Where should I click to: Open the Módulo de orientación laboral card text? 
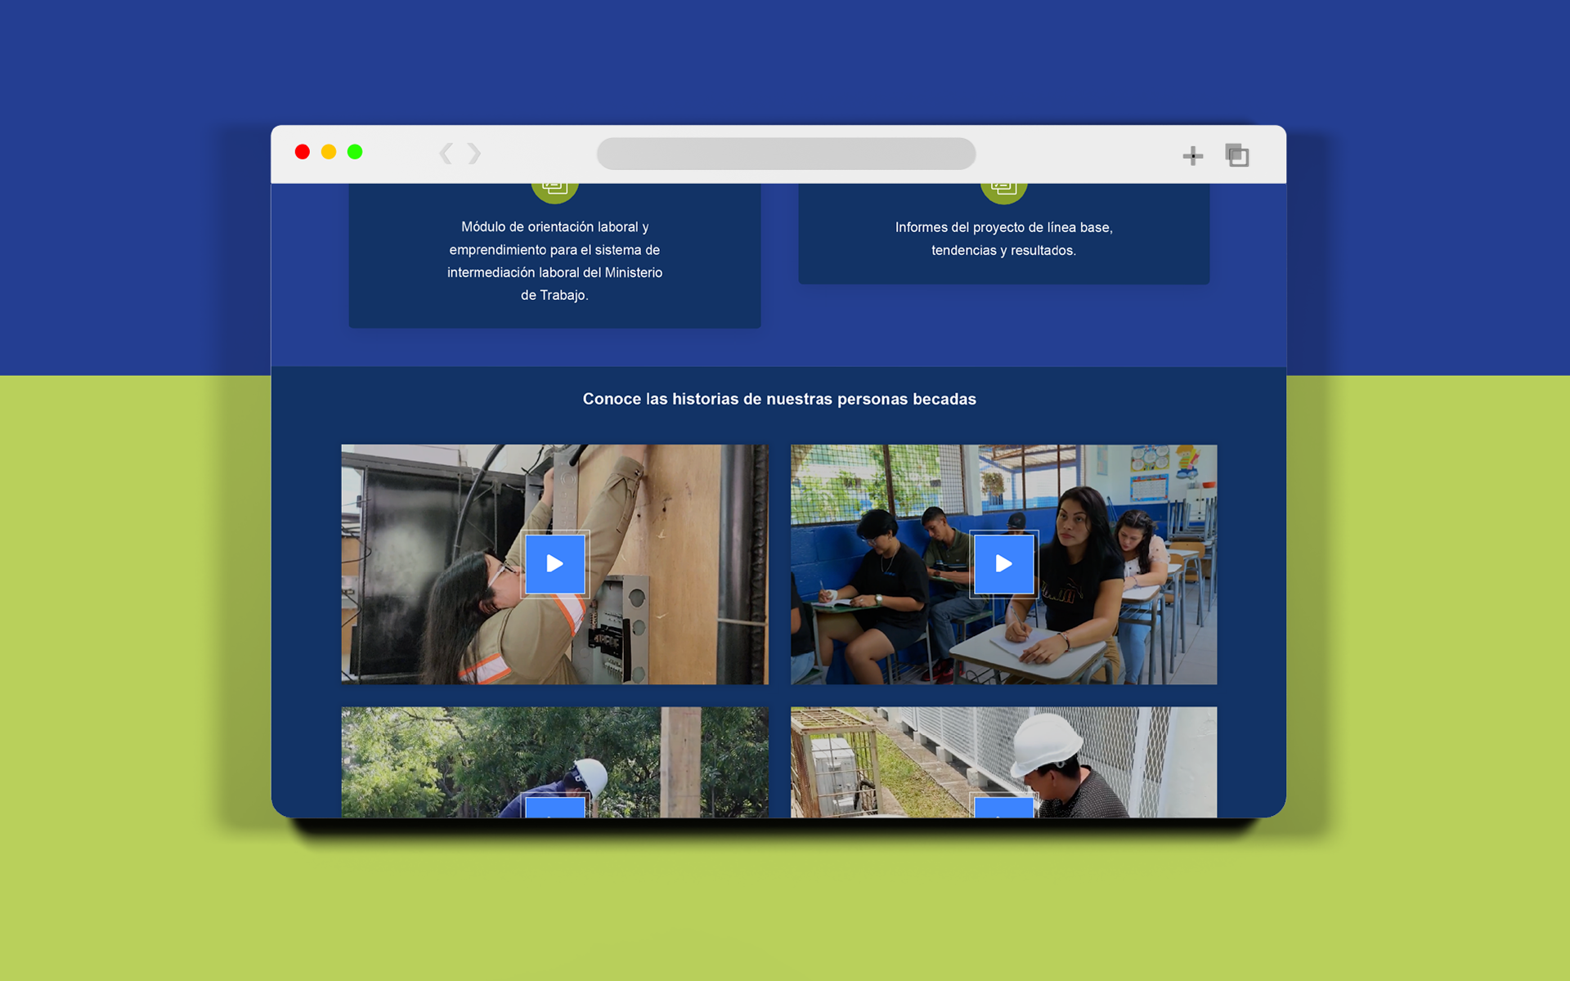[x=554, y=261]
